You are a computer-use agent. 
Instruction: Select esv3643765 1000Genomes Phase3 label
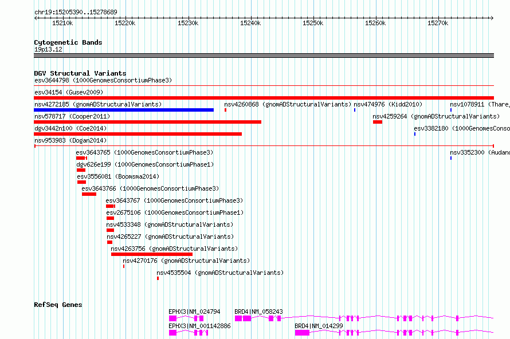[145, 152]
